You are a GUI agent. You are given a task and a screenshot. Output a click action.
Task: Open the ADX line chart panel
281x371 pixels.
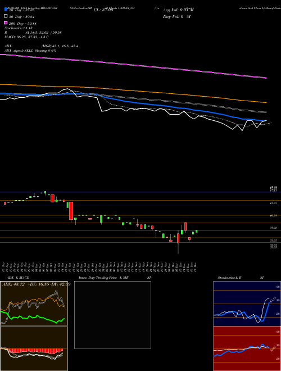click(34, 304)
